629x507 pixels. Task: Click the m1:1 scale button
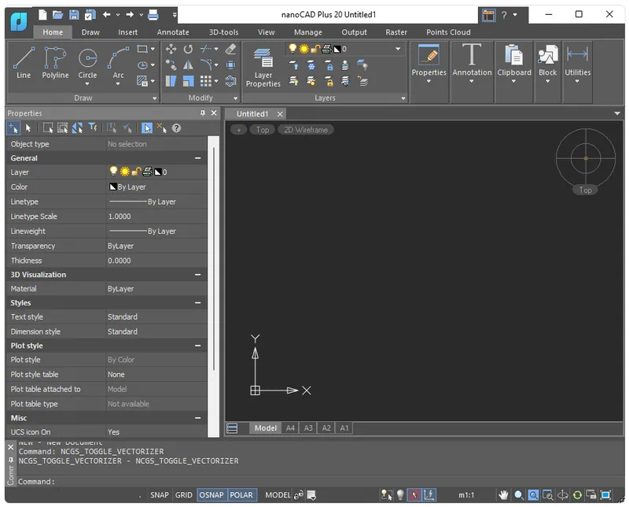pos(466,495)
